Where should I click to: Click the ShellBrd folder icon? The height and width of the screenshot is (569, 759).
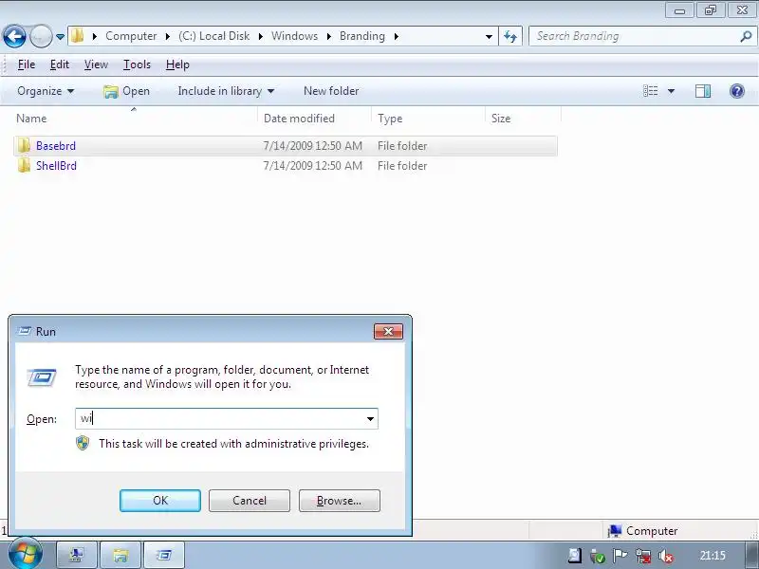tap(24, 165)
